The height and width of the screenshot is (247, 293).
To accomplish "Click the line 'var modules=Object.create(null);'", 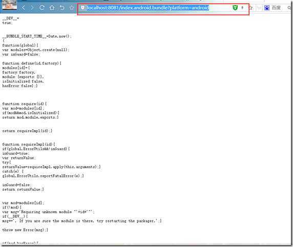I will point(36,50).
